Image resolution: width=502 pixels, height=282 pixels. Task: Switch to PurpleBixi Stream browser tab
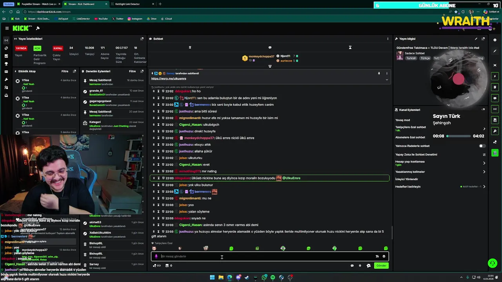pyautogui.click(x=39, y=4)
